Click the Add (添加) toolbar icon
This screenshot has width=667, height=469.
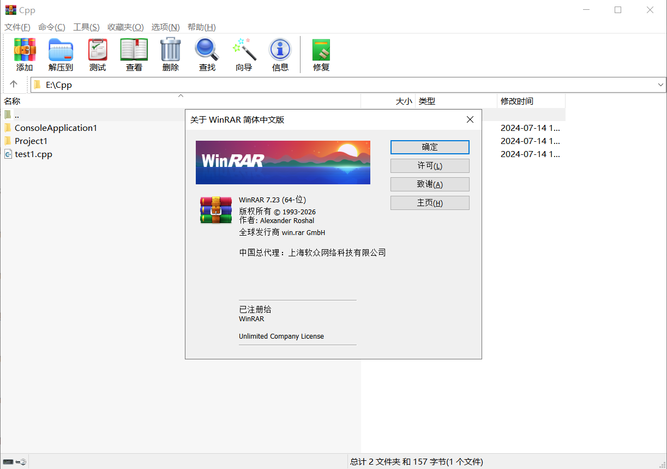point(25,50)
